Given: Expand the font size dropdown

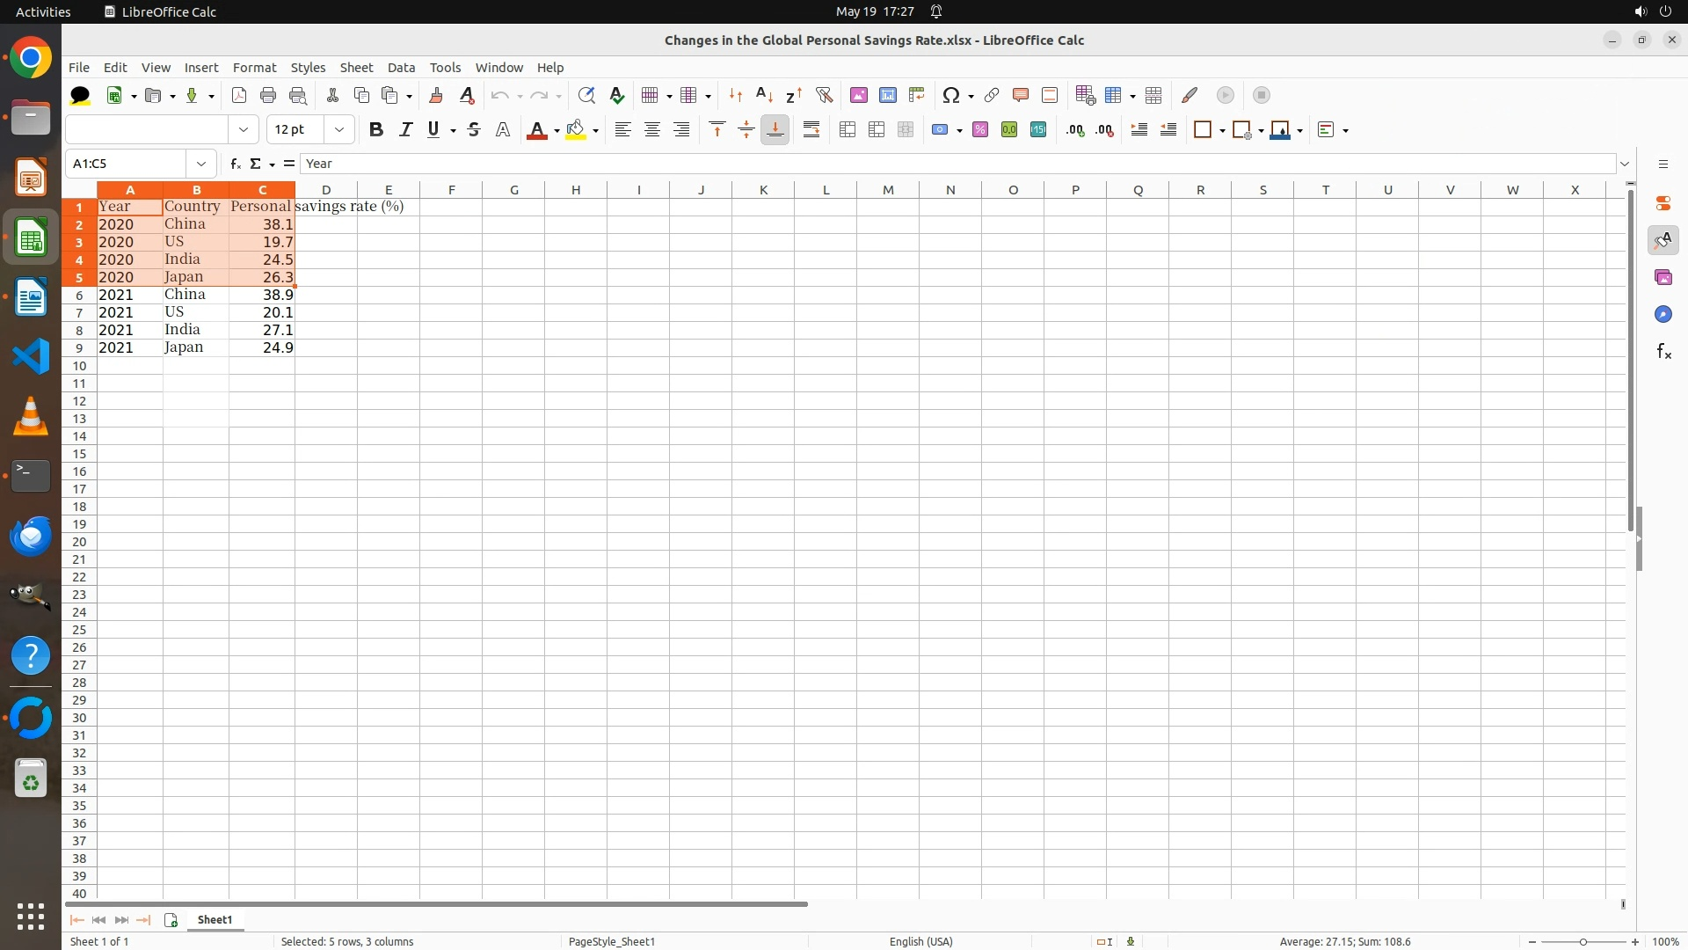Looking at the screenshot, I should [339, 130].
